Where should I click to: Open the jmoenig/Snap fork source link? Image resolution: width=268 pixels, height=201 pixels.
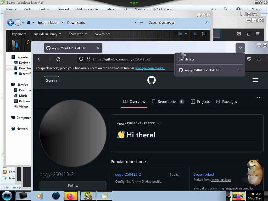tap(221, 180)
